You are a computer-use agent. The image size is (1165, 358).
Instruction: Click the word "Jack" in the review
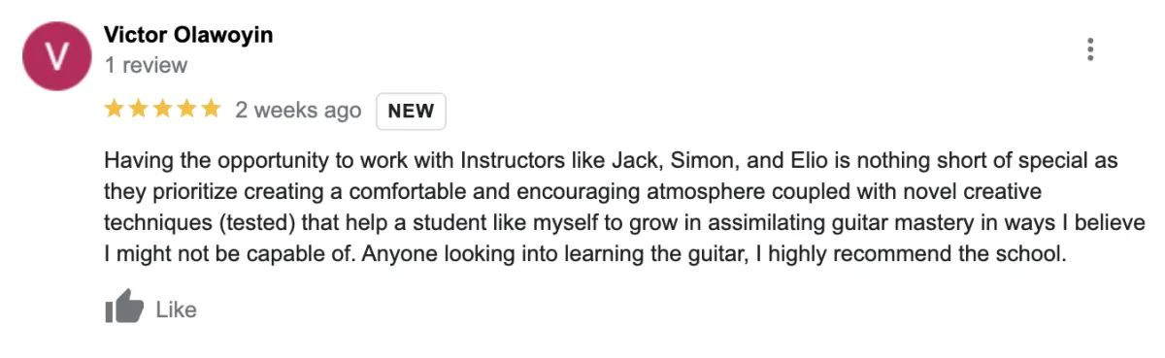click(632, 159)
